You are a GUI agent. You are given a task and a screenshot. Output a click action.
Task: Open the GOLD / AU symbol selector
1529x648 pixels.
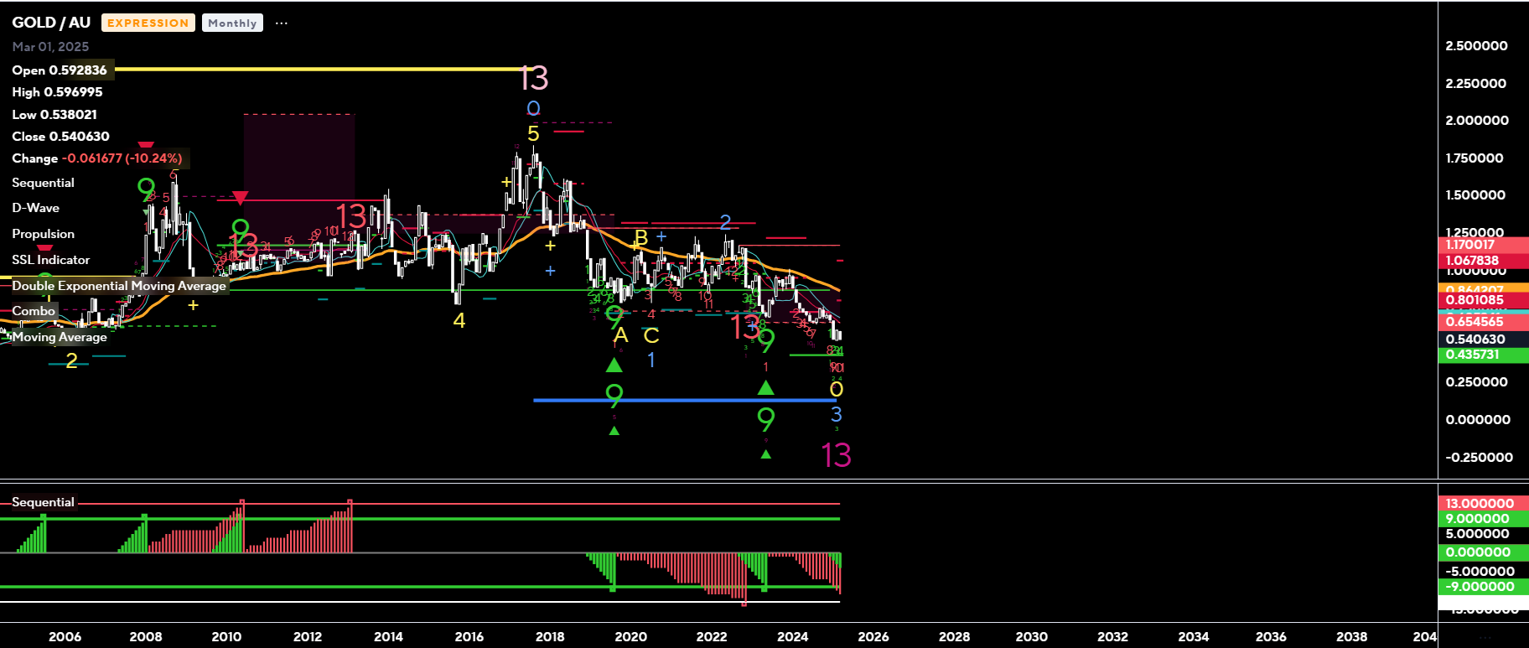51,23
